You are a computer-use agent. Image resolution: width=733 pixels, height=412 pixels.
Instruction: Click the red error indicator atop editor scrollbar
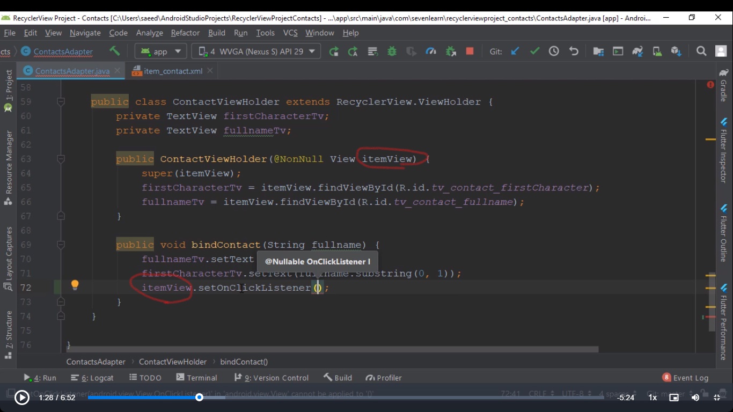[710, 85]
